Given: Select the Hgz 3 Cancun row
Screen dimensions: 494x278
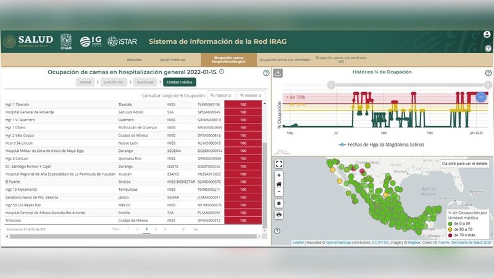Looking at the screenshot, I should (133, 159).
